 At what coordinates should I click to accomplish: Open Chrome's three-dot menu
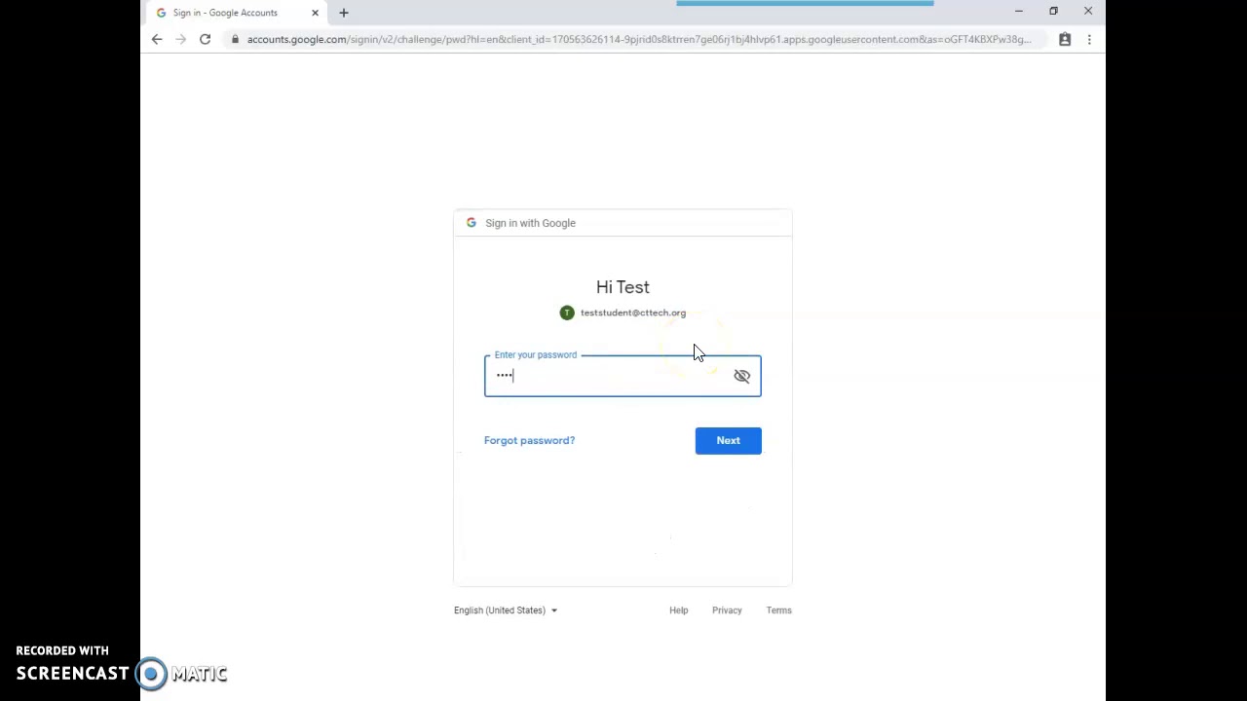[x=1089, y=39]
